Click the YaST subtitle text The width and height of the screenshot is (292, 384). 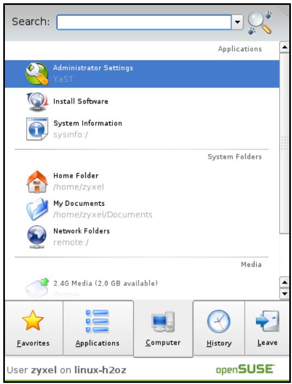[x=63, y=79]
